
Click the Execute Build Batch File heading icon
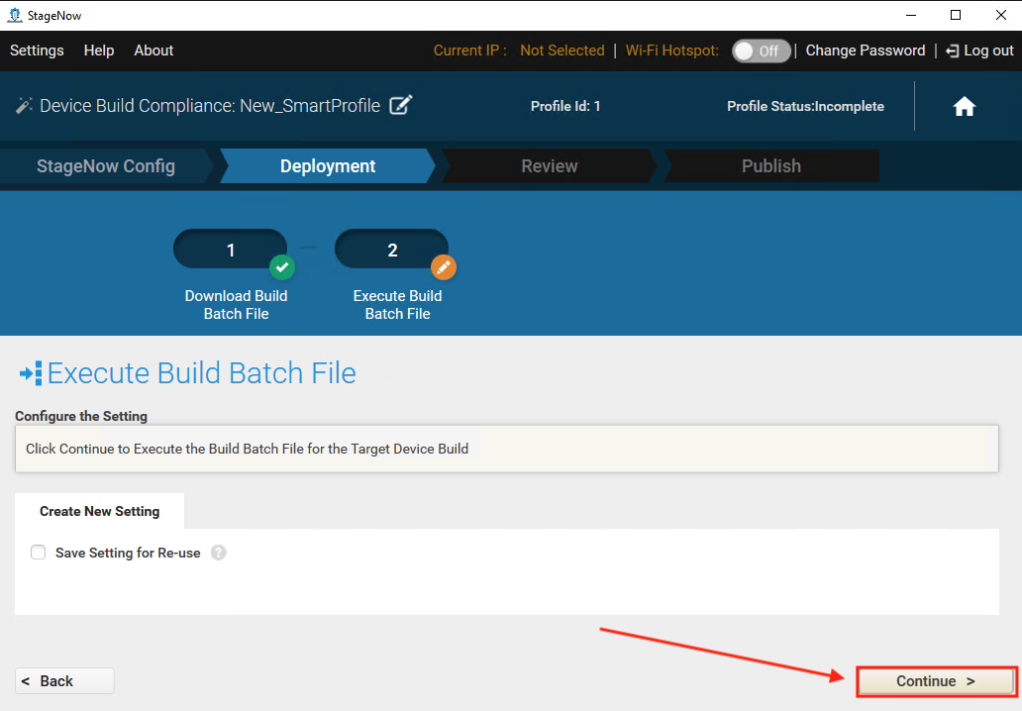[31, 373]
